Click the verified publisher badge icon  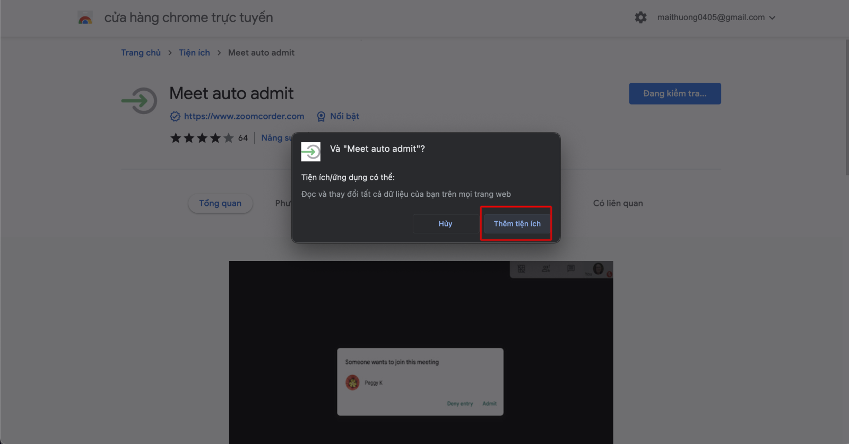(175, 116)
